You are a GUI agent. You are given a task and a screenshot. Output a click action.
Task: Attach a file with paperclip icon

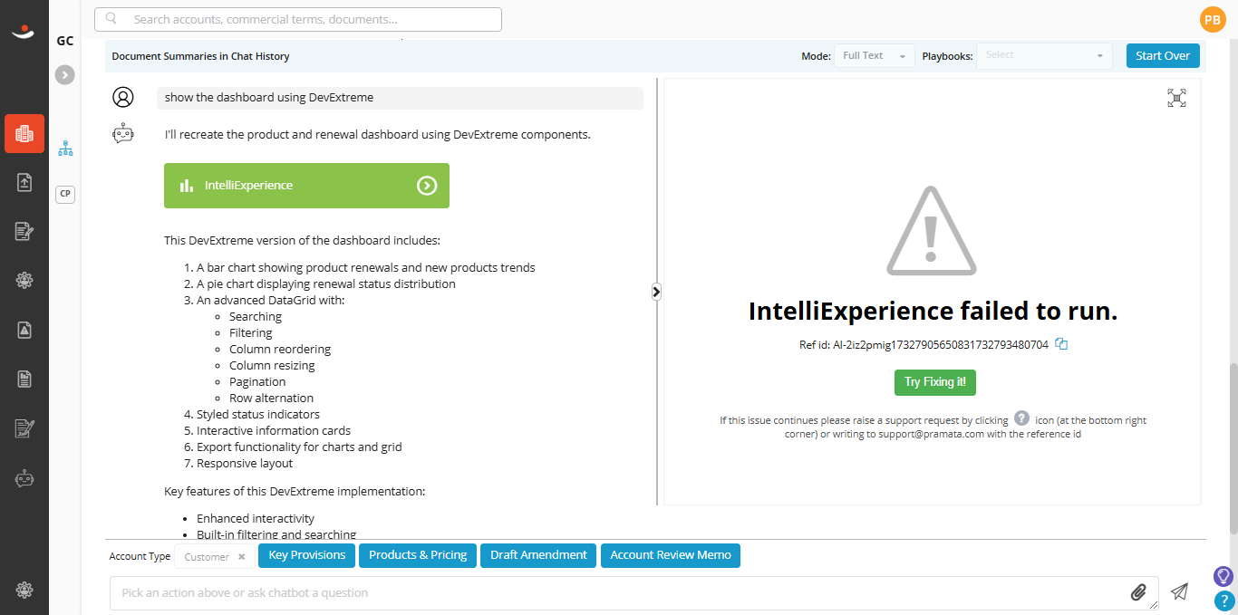(1138, 593)
